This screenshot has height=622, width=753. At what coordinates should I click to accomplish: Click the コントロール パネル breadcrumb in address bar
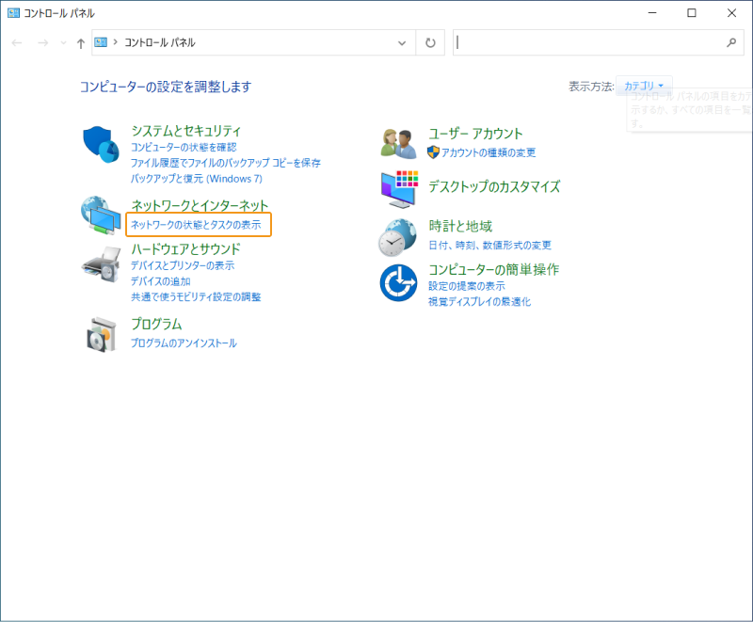[x=160, y=42]
